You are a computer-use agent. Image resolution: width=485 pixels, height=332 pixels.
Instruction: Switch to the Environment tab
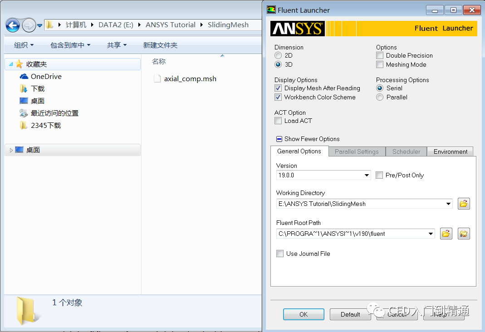451,151
